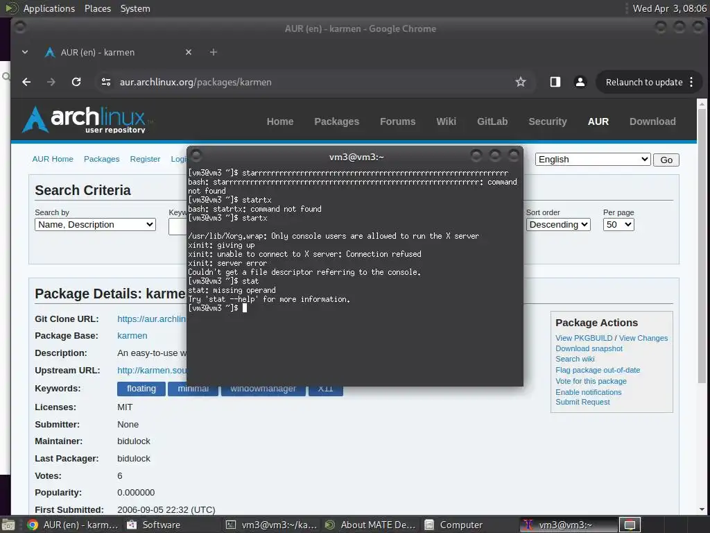Click the Go button
Image resolution: width=710 pixels, height=533 pixels.
click(x=666, y=160)
